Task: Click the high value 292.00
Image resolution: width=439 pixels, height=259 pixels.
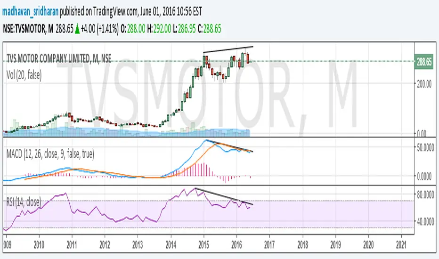Action: (x=162, y=29)
